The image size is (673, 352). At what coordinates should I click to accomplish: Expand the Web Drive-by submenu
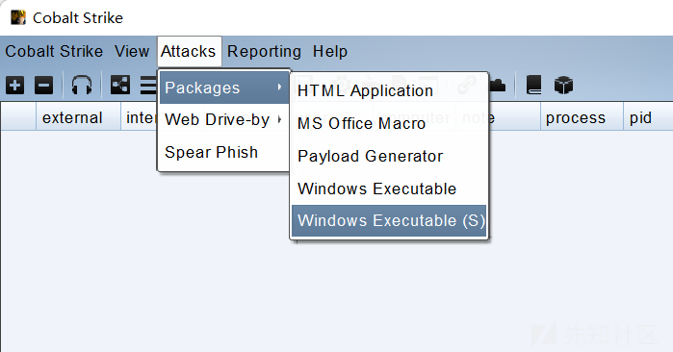[223, 119]
